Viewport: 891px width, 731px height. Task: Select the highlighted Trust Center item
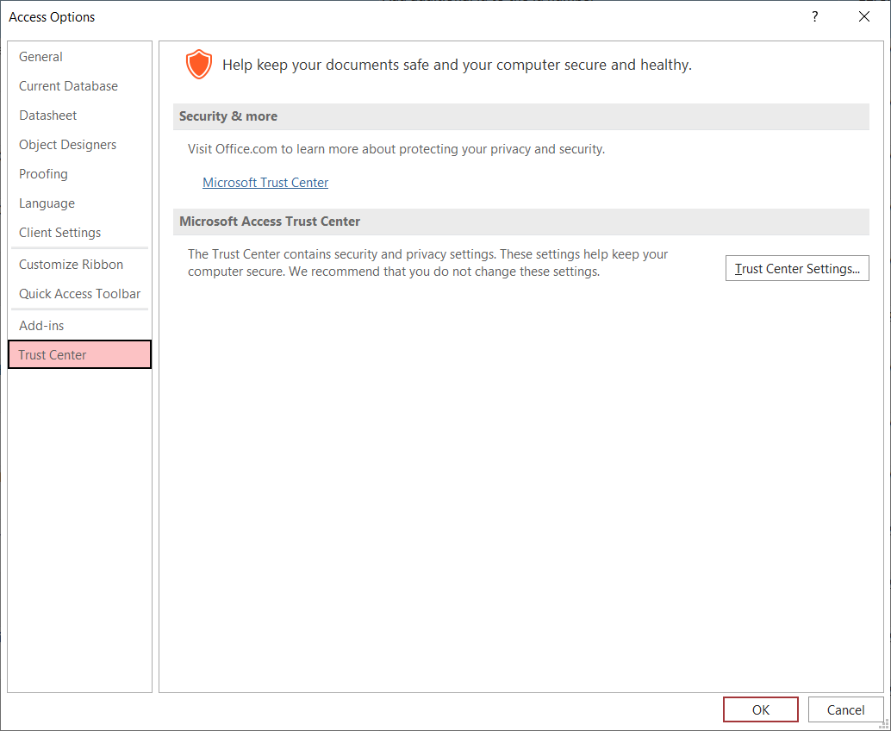[79, 355]
